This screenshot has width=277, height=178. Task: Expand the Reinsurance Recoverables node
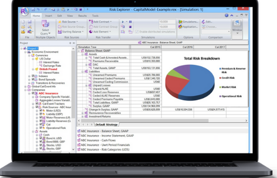[x=83, y=113]
